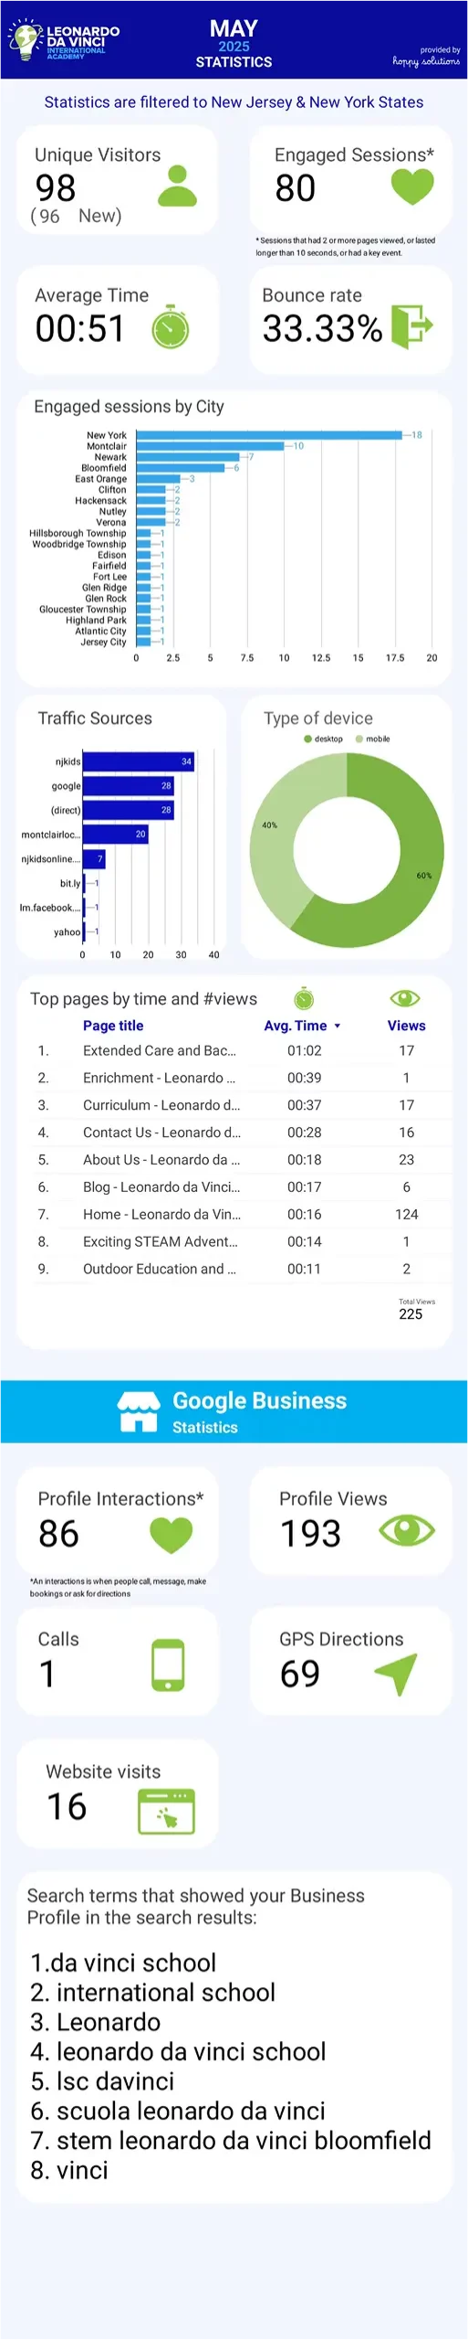468x2340 pixels.
Task: Click the New York engaged sessions bar
Action: tap(269, 435)
